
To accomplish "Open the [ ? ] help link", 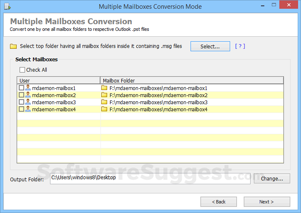I will click(240, 46).
